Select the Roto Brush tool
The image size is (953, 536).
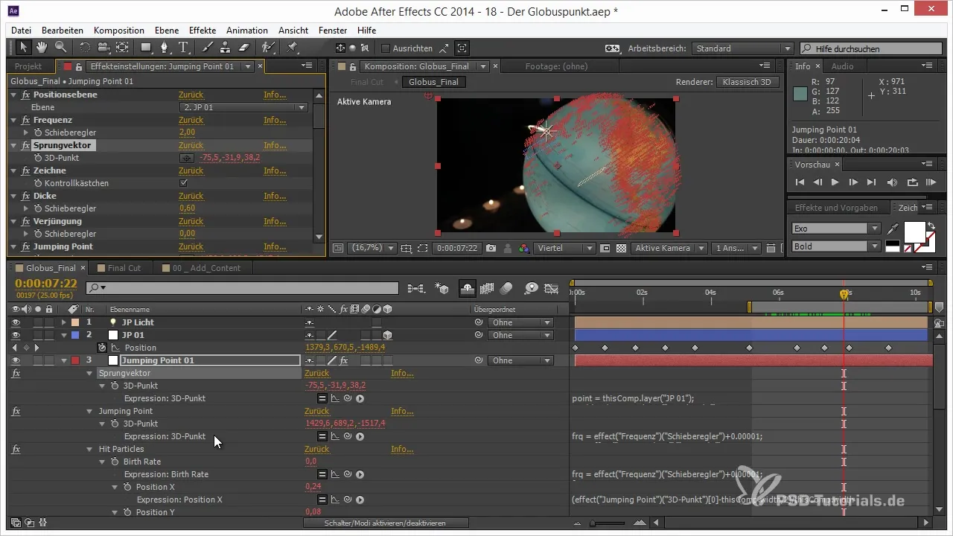(269, 48)
